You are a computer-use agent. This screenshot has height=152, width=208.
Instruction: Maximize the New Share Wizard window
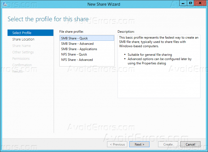[x=191, y=3]
